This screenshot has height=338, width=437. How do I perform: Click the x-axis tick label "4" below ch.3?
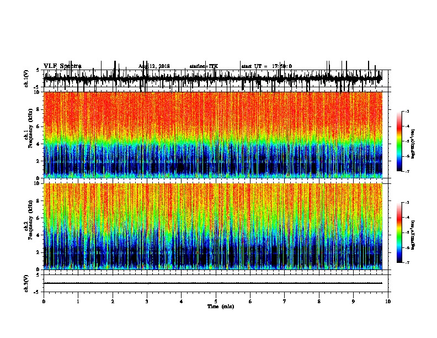[x=182, y=302]
